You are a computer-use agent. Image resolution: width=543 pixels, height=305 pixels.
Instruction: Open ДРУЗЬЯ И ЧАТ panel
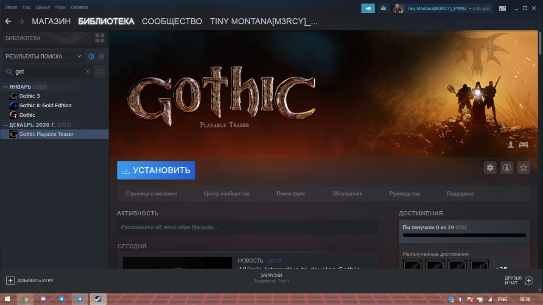519,280
